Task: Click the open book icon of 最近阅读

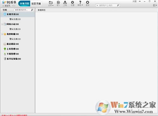Action: 5,44
